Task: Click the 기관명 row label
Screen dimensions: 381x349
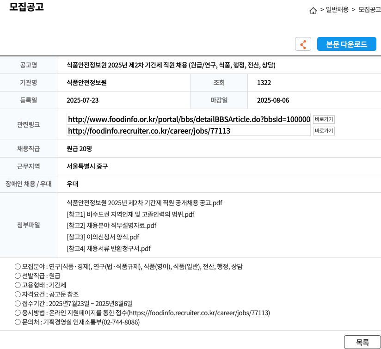Action: pos(28,83)
